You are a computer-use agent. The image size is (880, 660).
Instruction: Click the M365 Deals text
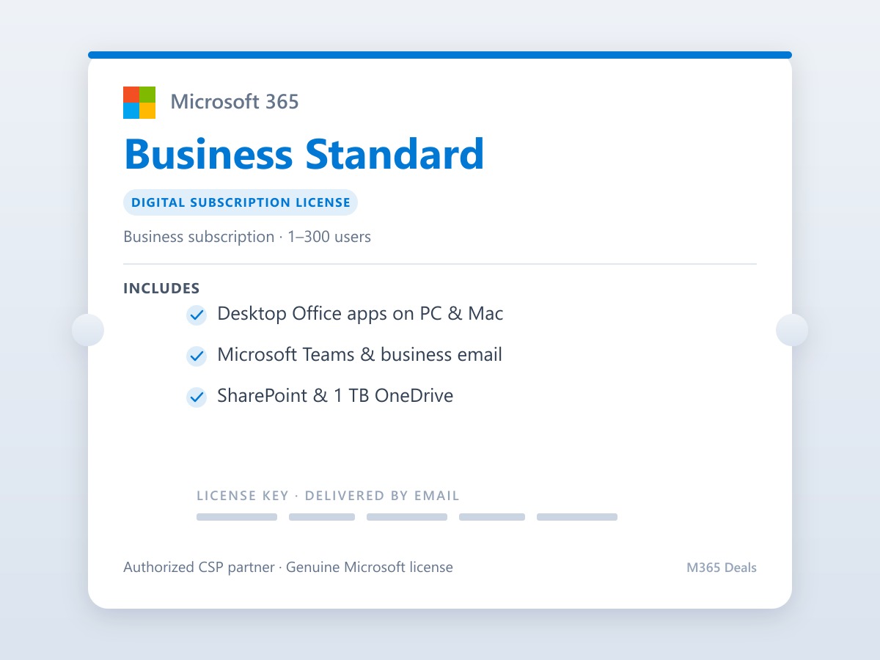coord(722,568)
